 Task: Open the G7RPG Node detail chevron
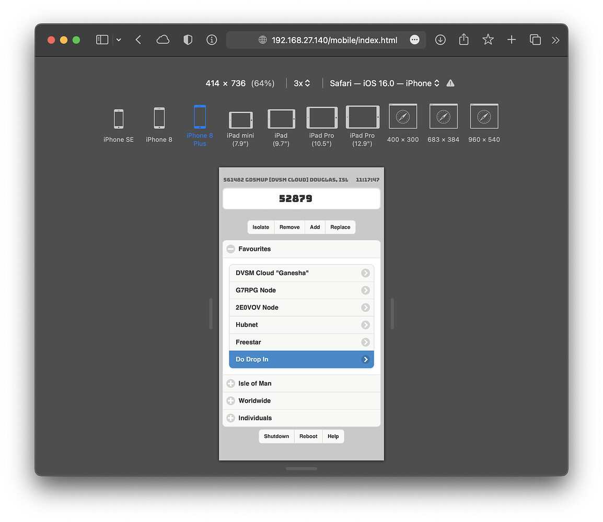(365, 290)
